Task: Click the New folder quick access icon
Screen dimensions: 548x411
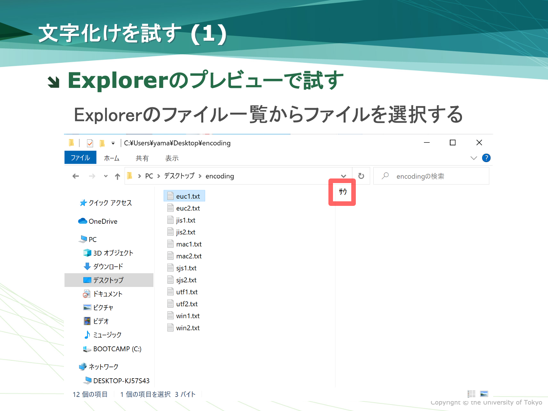Action: click(102, 143)
